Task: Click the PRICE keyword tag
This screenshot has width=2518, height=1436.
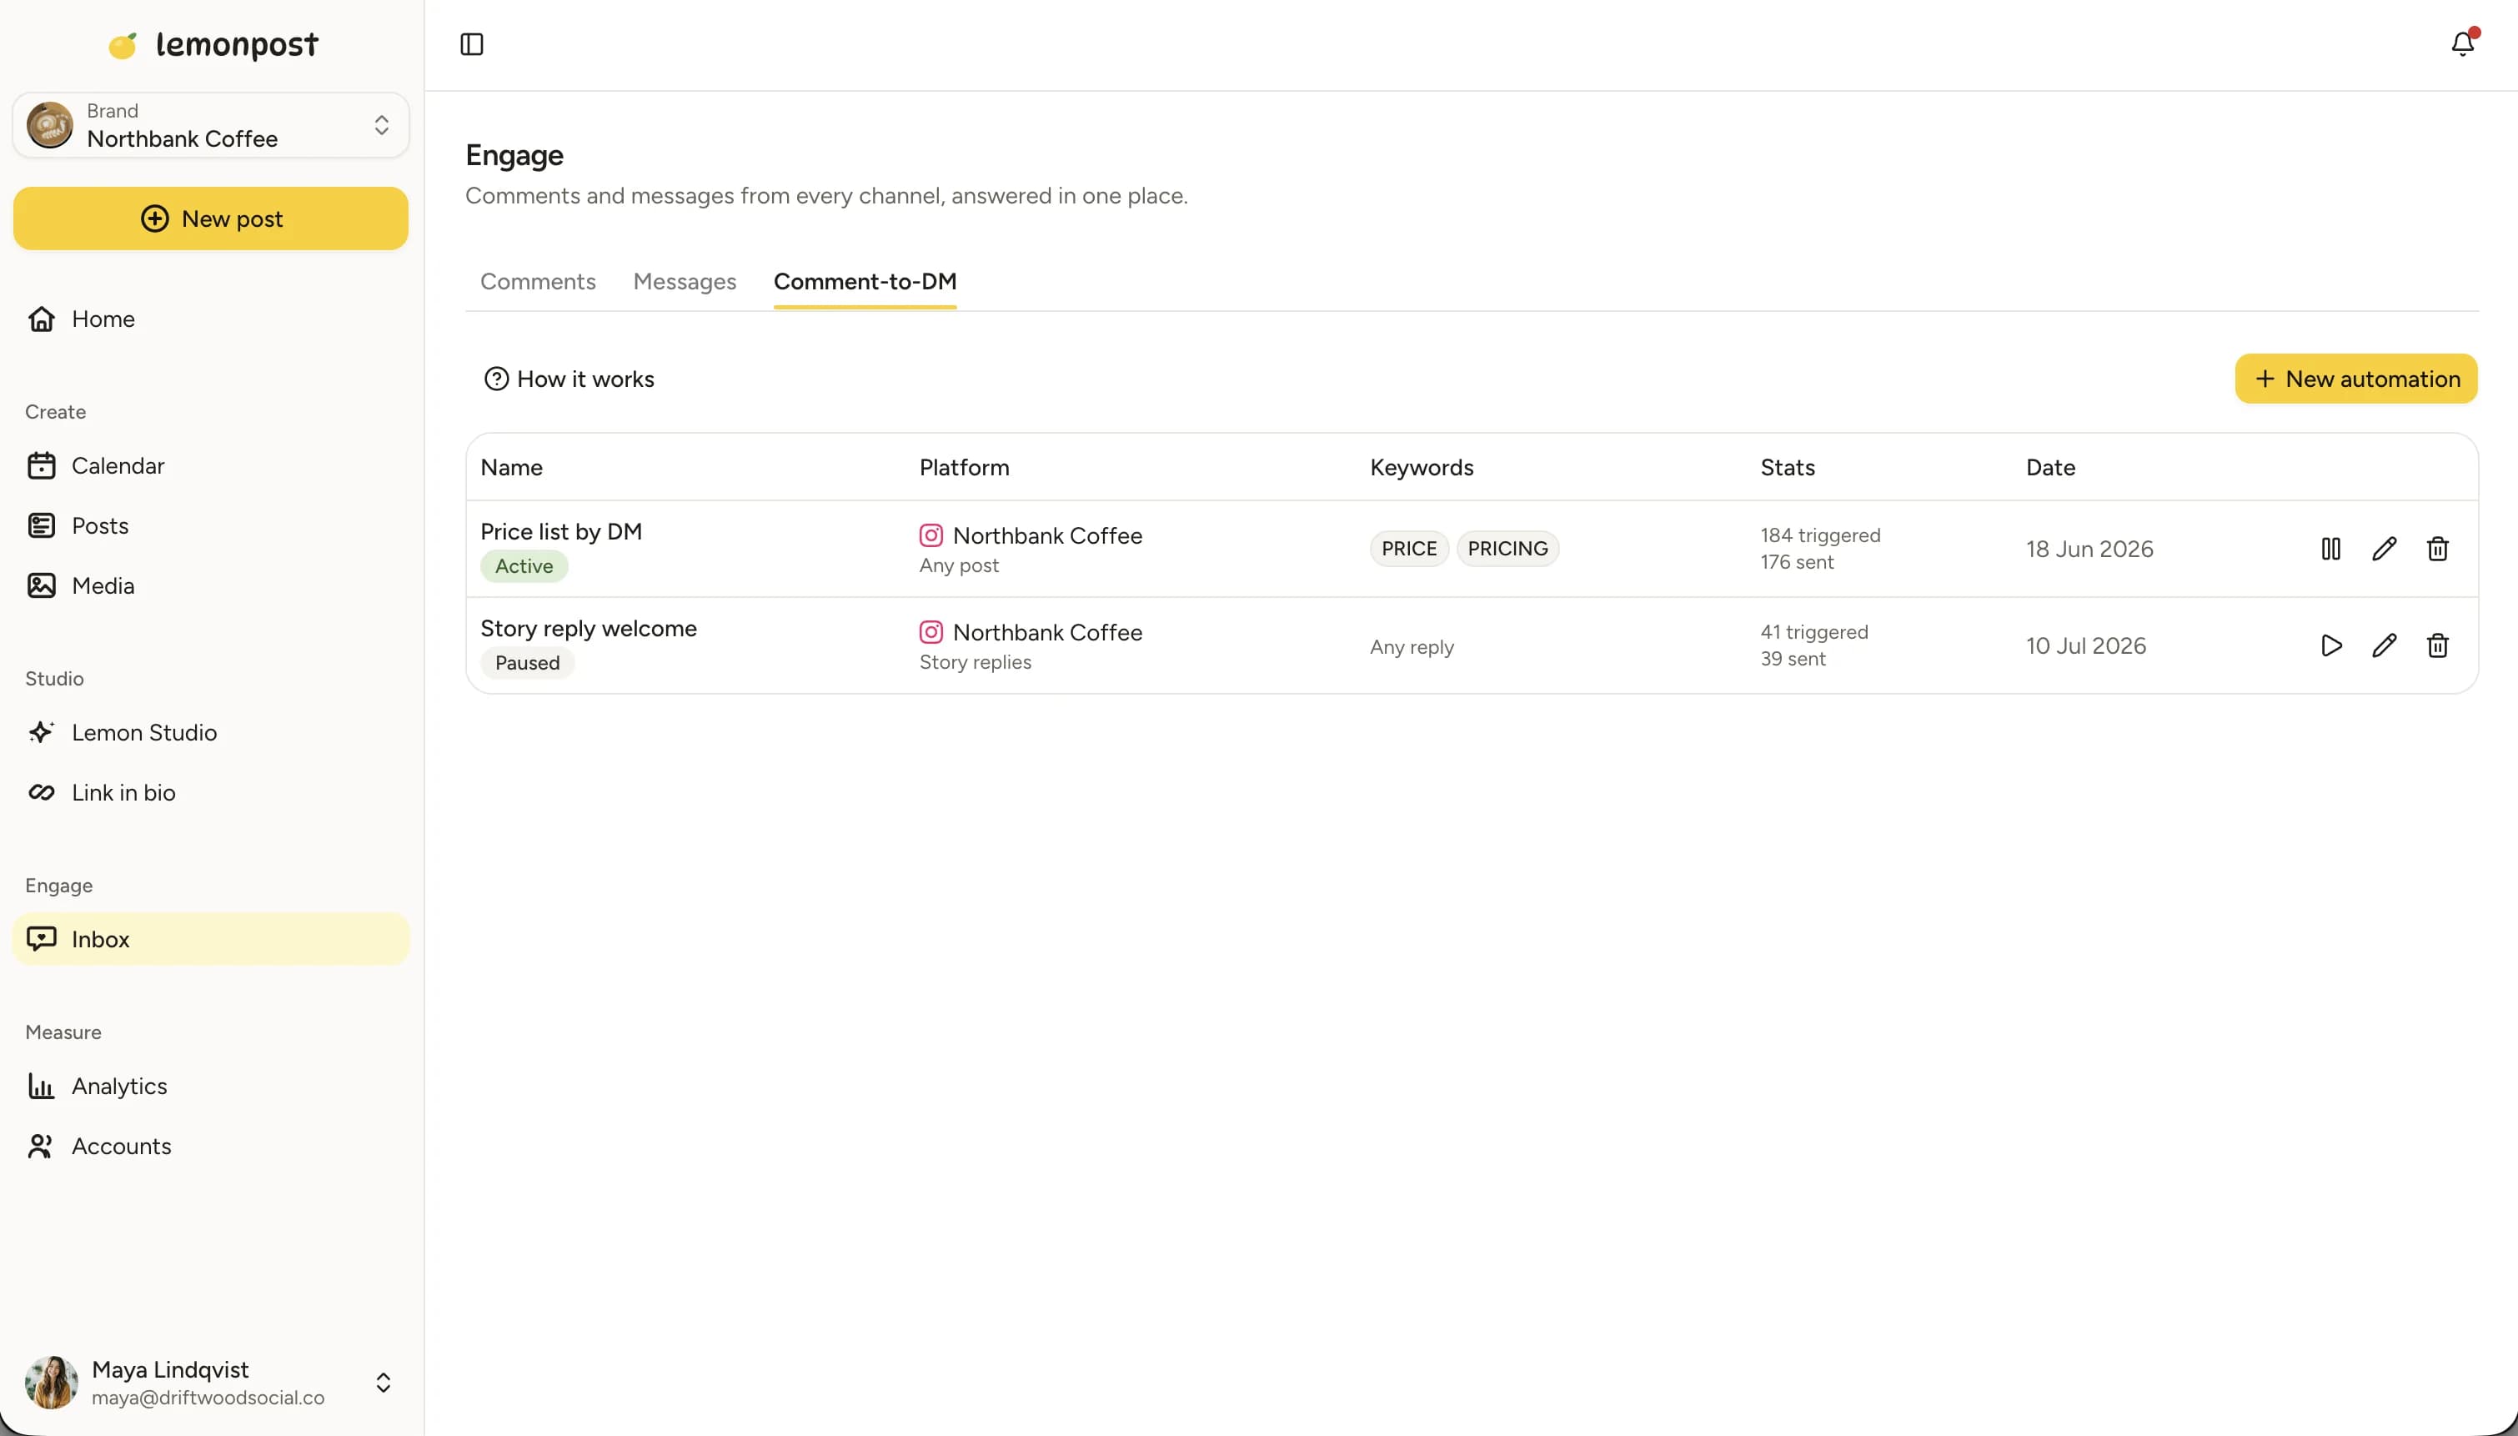Action: click(1409, 549)
